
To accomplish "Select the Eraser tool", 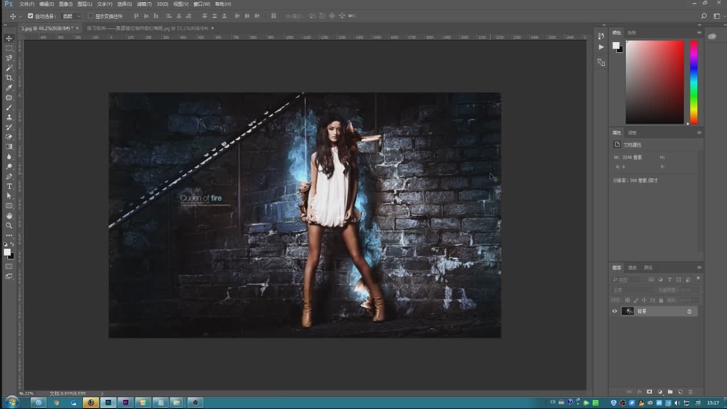I will click(x=9, y=137).
